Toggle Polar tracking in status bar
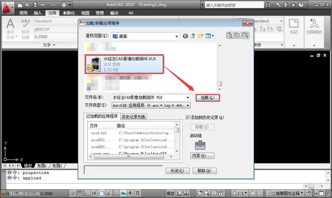332x198 pixels. click(94, 193)
